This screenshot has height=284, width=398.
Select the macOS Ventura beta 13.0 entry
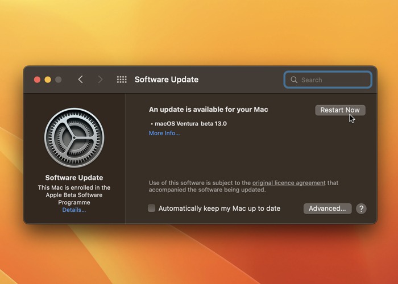point(189,124)
